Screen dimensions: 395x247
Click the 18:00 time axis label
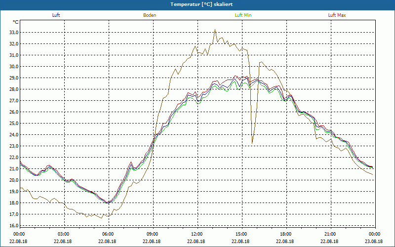coord(285,234)
